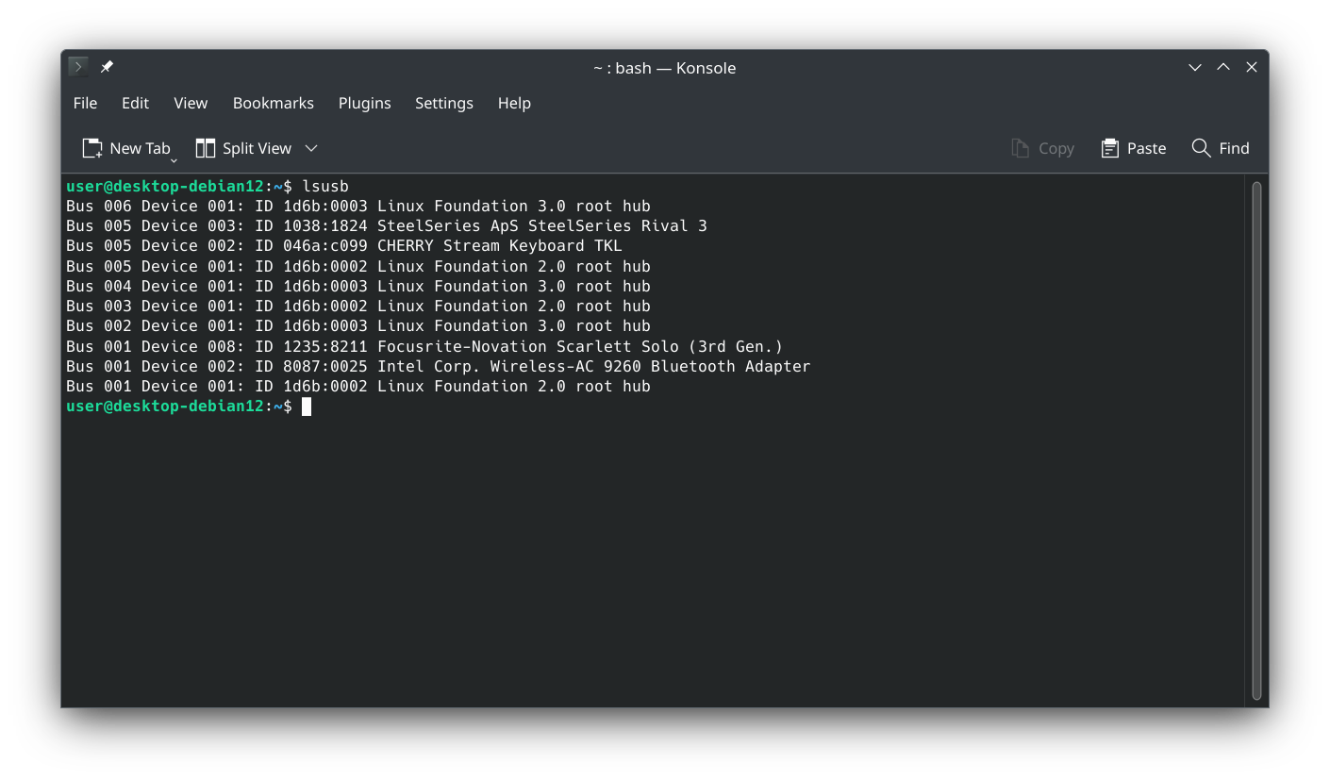Open the Help menu

click(x=514, y=103)
